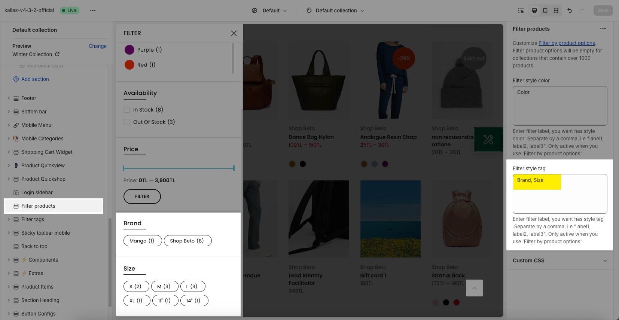
Task: Check the Out Of Stock checkbox
Action: (126, 122)
